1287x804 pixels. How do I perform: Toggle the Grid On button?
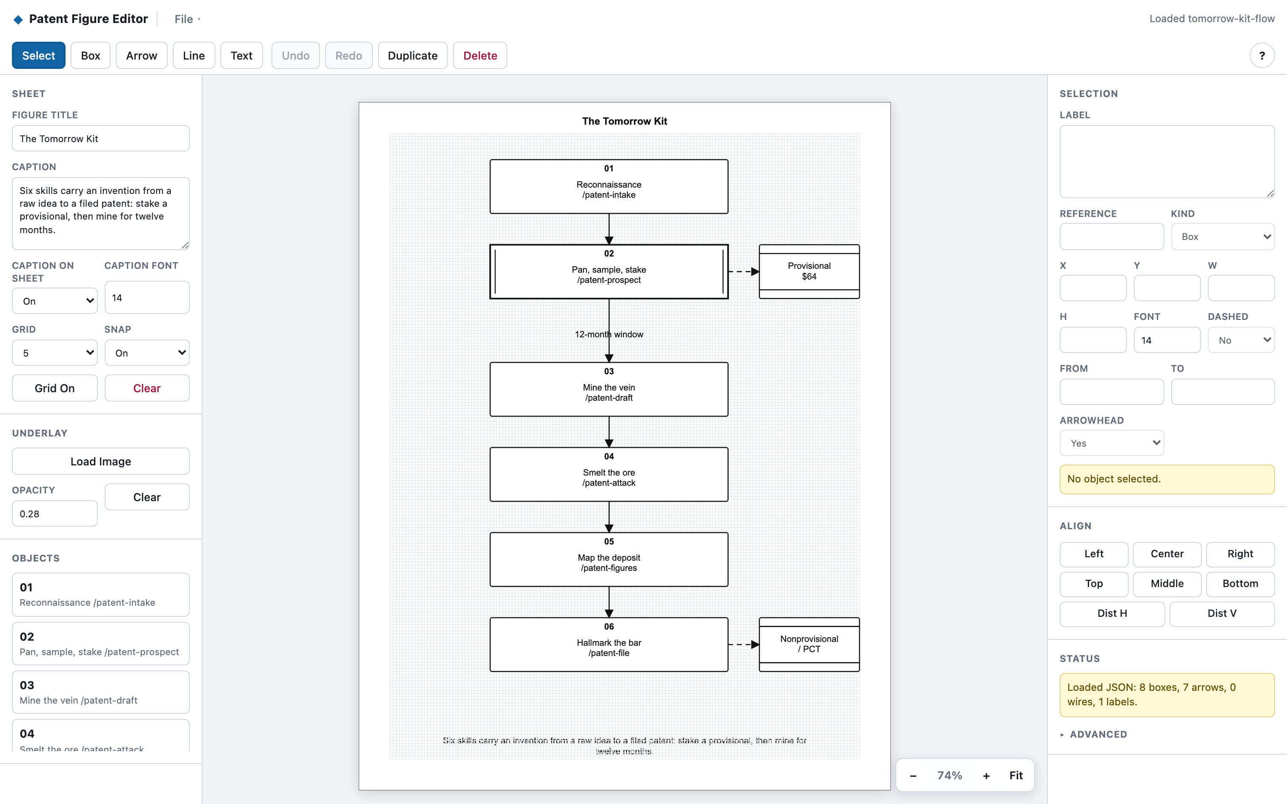click(55, 388)
